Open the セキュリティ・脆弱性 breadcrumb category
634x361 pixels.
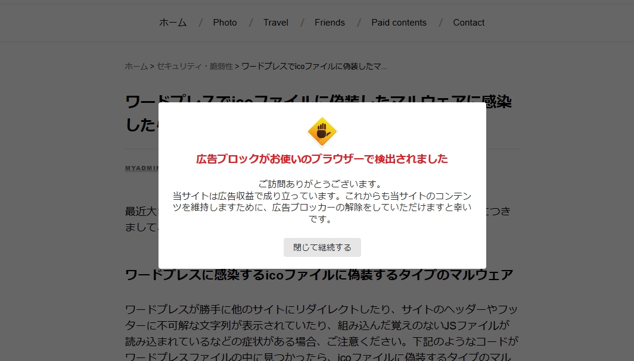point(194,66)
